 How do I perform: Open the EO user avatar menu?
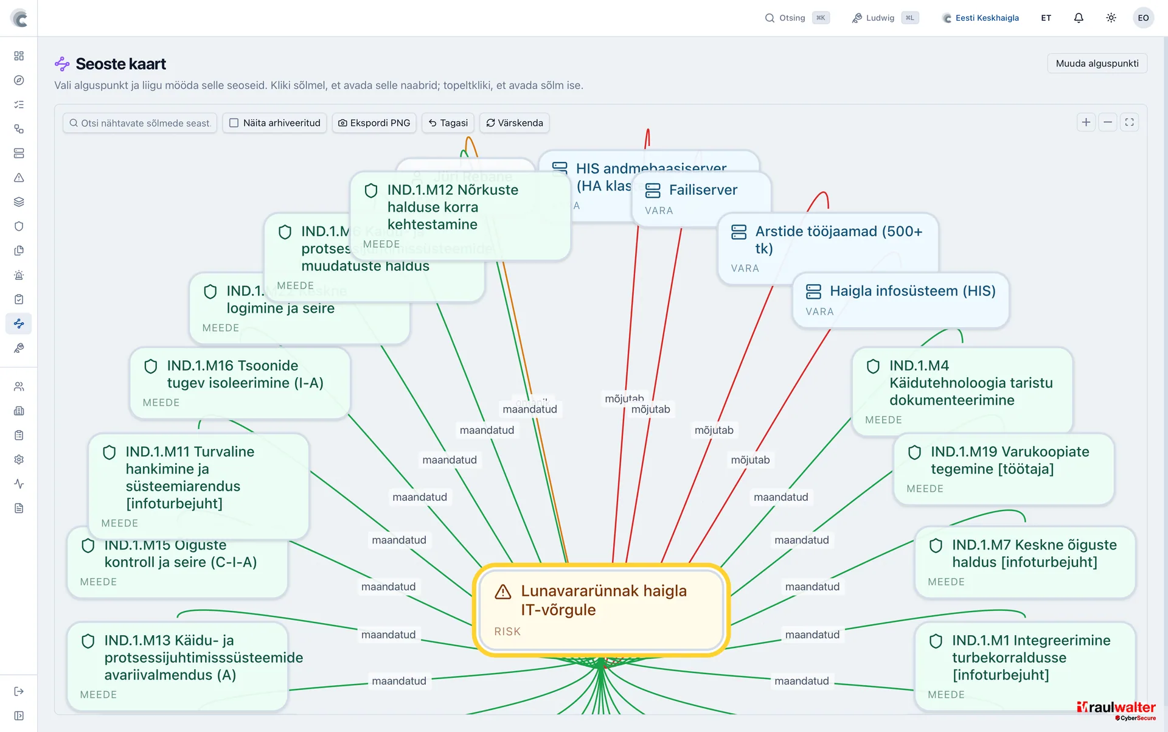tap(1143, 18)
